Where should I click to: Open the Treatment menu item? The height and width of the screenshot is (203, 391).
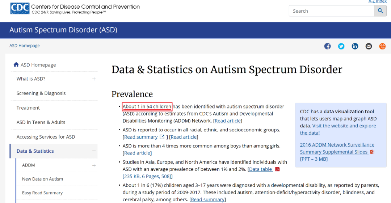28,108
